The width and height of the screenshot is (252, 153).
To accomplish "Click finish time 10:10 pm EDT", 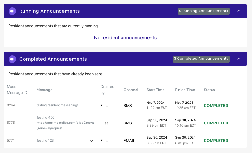I will click(185, 126).
